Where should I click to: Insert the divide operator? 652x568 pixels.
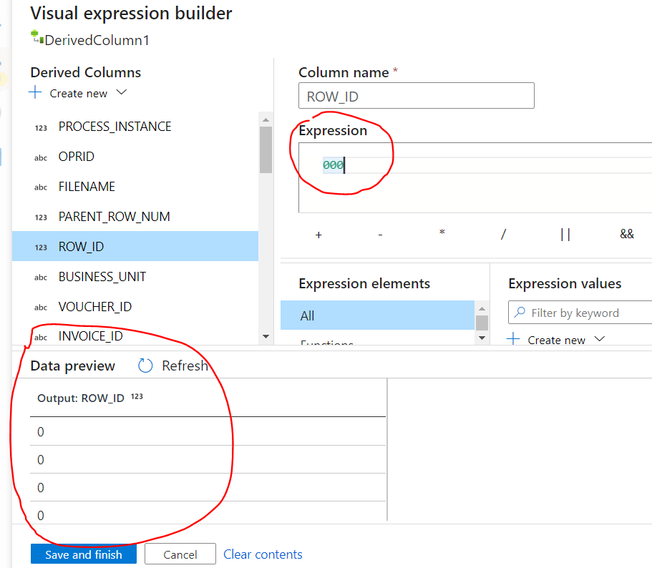504,235
